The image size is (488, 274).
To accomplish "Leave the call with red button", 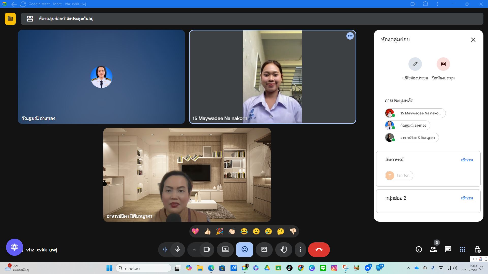I will [x=319, y=250].
